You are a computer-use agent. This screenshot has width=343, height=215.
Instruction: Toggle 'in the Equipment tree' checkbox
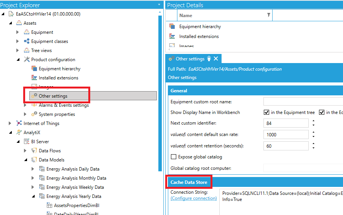(x=266, y=112)
